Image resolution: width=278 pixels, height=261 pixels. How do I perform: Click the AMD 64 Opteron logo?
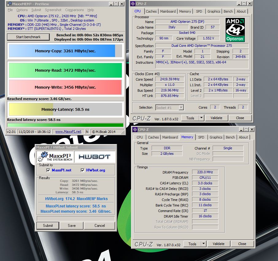tap(235, 30)
